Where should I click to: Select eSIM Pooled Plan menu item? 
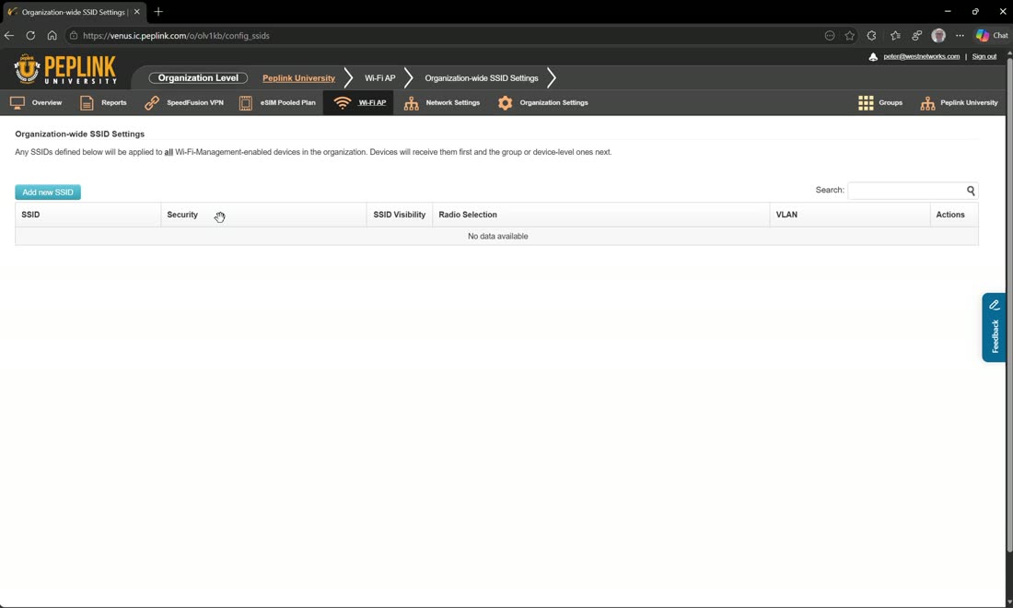tap(287, 103)
